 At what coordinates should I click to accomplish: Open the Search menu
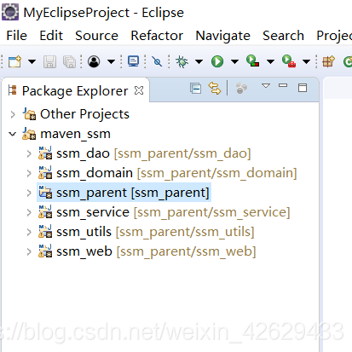(x=283, y=36)
